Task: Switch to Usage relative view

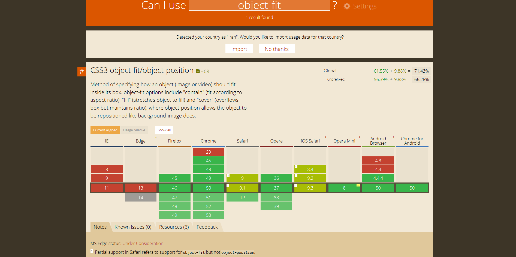Action: 134,130
